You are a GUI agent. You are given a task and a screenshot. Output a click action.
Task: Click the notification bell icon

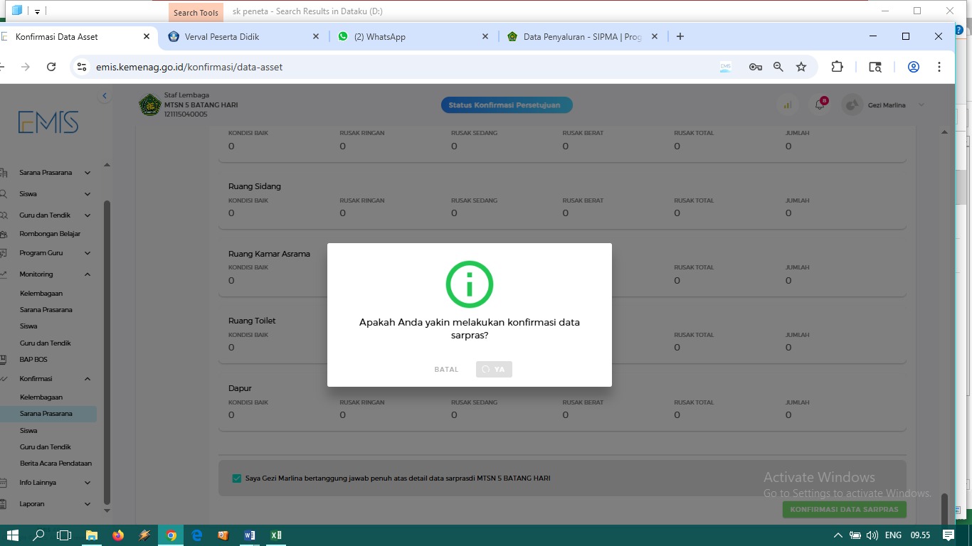tap(820, 105)
